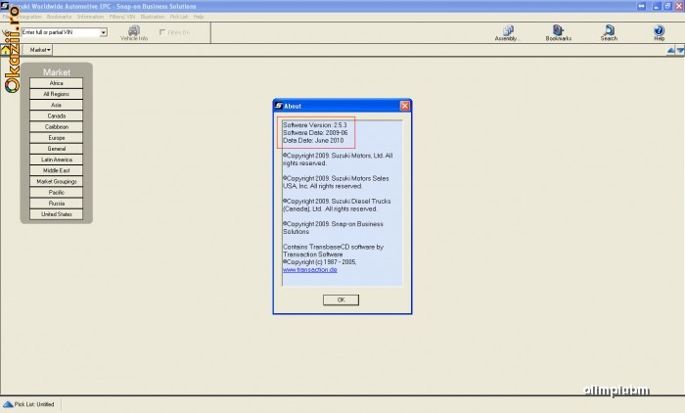Select the All Regions market
Screen dimensions: 685x413
coord(57,94)
